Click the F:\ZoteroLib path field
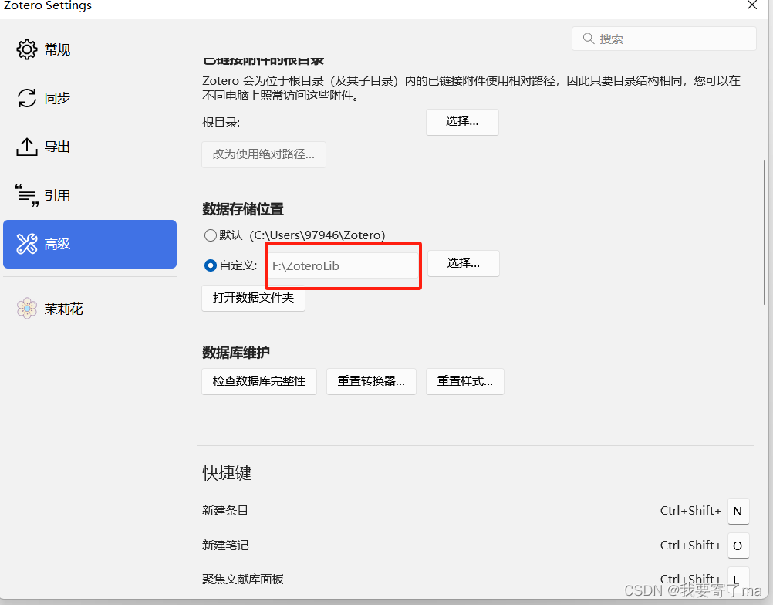The height and width of the screenshot is (605, 773). [x=343, y=265]
